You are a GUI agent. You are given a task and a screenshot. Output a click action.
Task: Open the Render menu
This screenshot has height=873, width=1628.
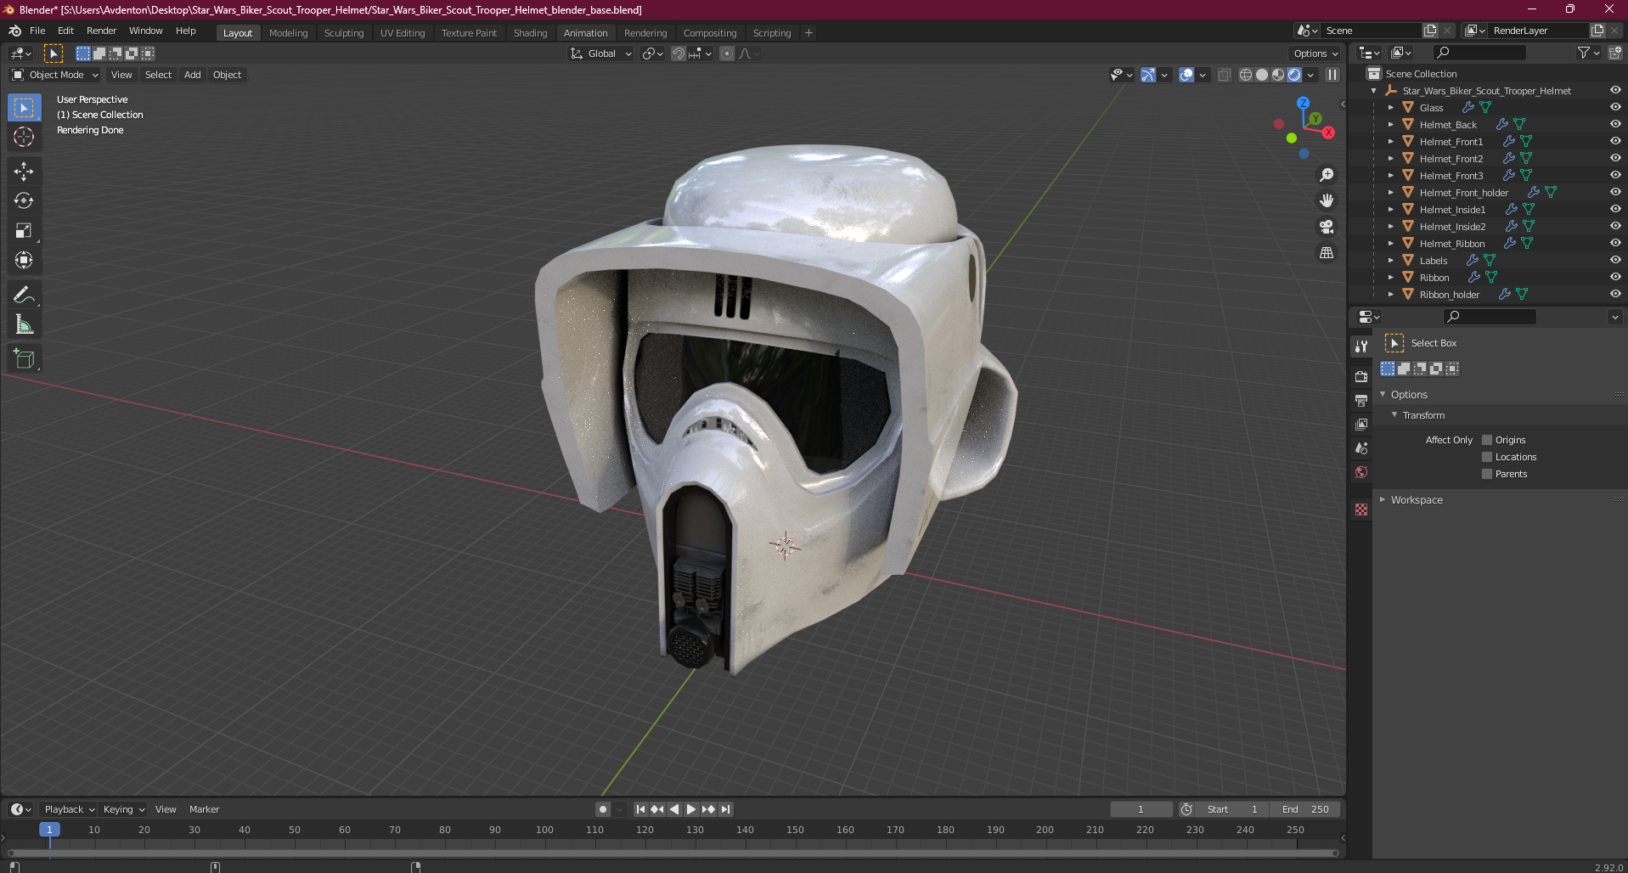click(101, 31)
